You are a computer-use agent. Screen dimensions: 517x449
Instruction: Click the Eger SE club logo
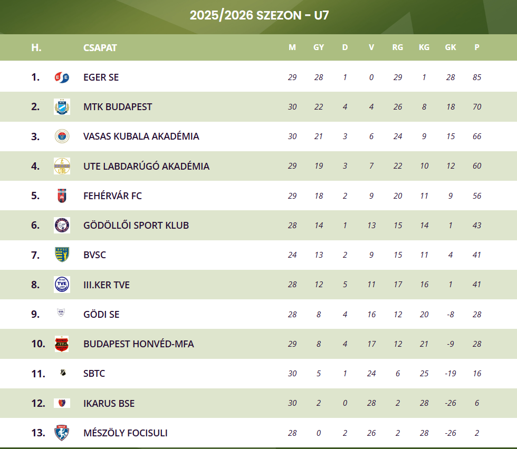pos(62,77)
